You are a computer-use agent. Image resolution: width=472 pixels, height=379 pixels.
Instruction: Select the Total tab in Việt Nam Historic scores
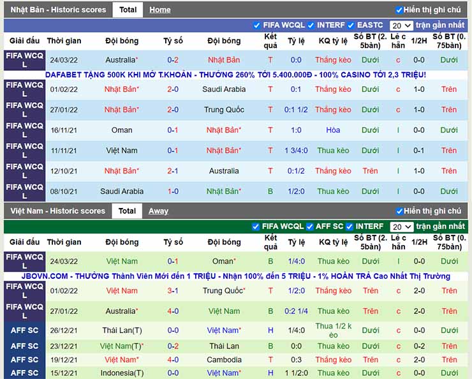tap(127, 211)
